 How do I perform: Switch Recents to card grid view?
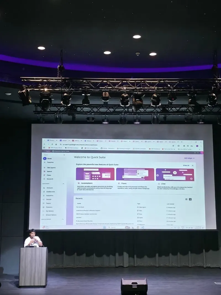tap(186, 199)
